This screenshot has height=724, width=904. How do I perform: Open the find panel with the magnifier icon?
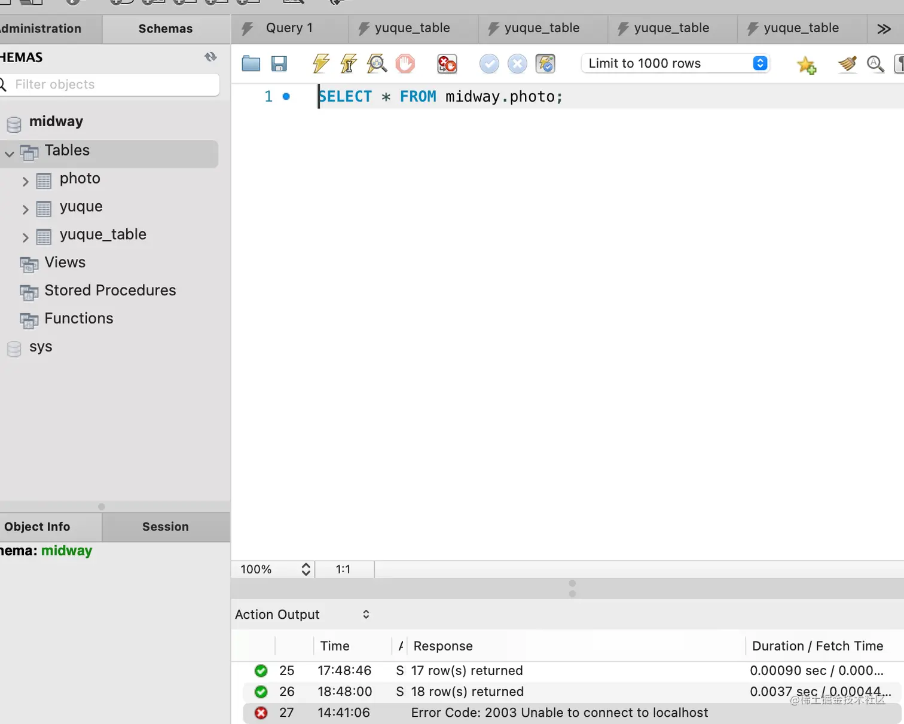[x=875, y=63]
